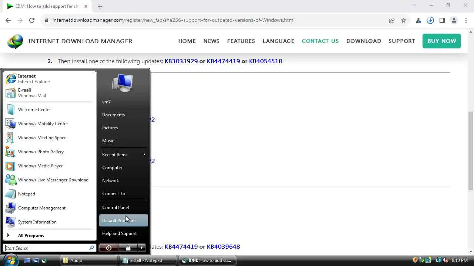Open Documents from Start menu
474x266 pixels.
pyautogui.click(x=124, y=115)
